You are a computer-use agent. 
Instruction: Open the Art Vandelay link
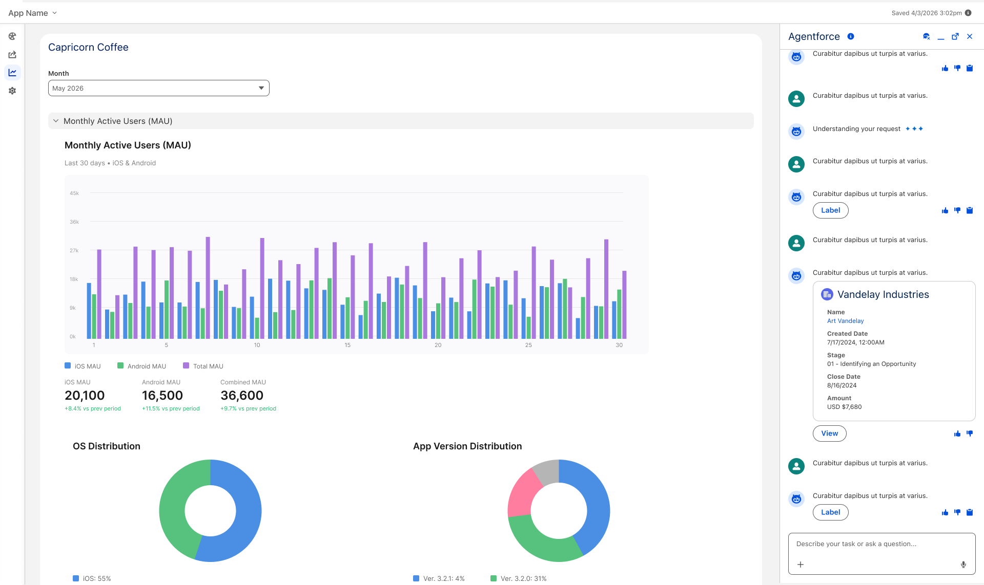(845, 321)
